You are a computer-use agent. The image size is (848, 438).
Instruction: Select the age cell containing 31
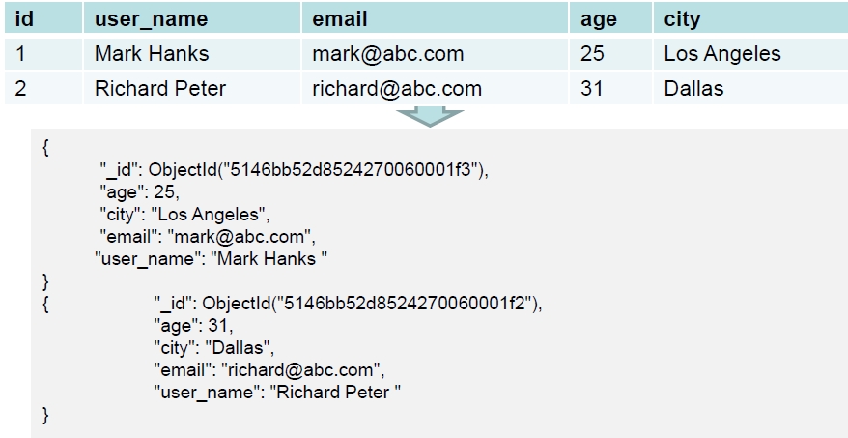click(592, 89)
